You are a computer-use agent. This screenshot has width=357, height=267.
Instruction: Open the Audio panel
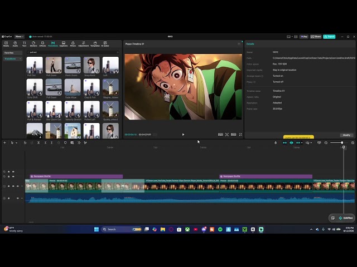coord(15,44)
